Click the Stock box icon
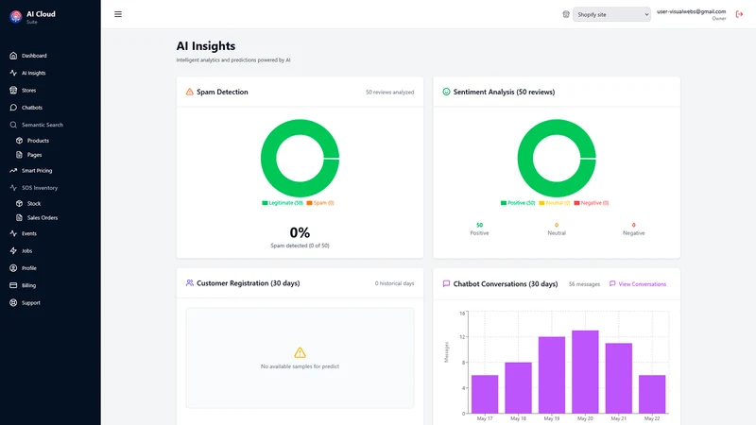Screen dimensions: 756x425 19,203
